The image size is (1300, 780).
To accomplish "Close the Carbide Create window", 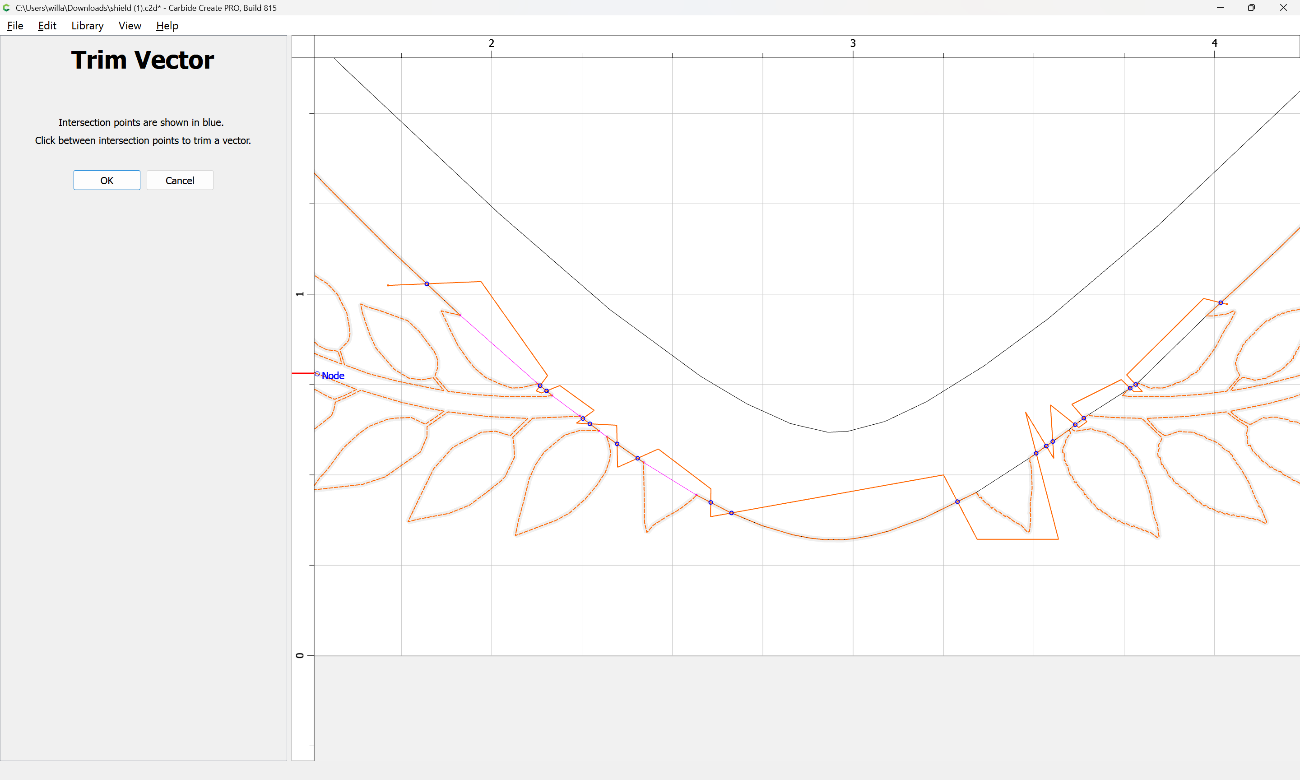I will 1283,8.
